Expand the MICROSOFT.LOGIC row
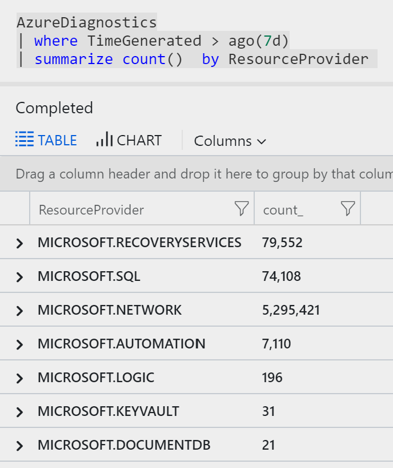Viewport: 393px width, 468px height. [x=19, y=378]
